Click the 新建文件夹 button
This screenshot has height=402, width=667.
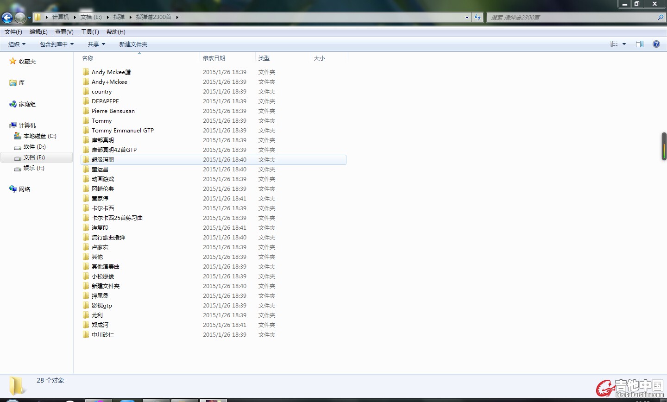pos(133,44)
